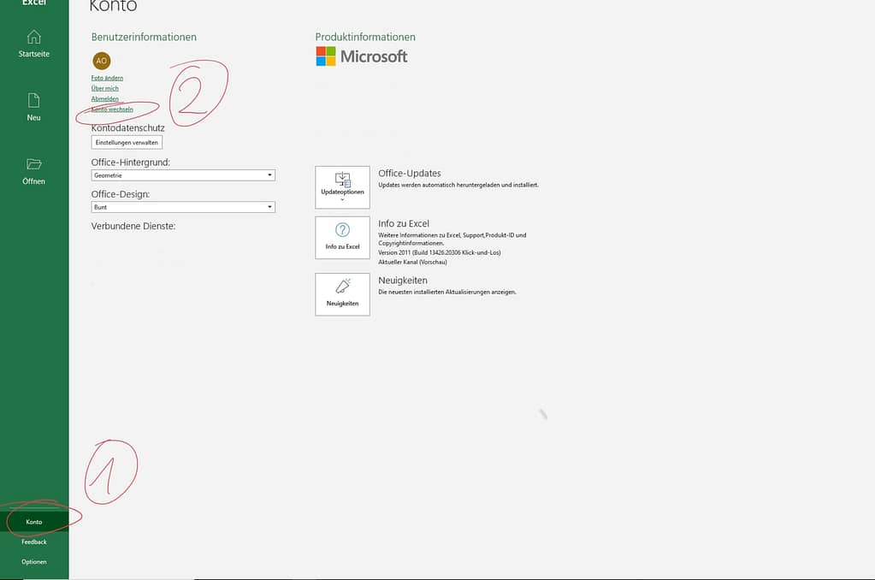The image size is (875, 580).
Task: Click the Abmelden link to sign out
Action: pyautogui.click(x=105, y=99)
